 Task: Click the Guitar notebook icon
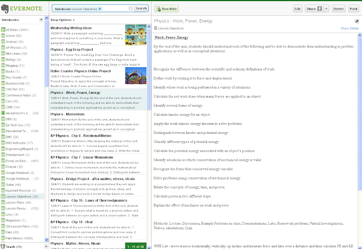pos(3,185)
